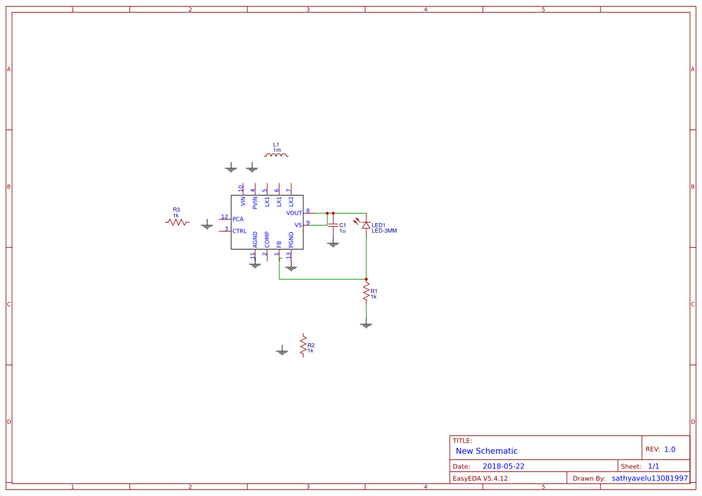Click the date value "2018-05-22"

coord(504,466)
